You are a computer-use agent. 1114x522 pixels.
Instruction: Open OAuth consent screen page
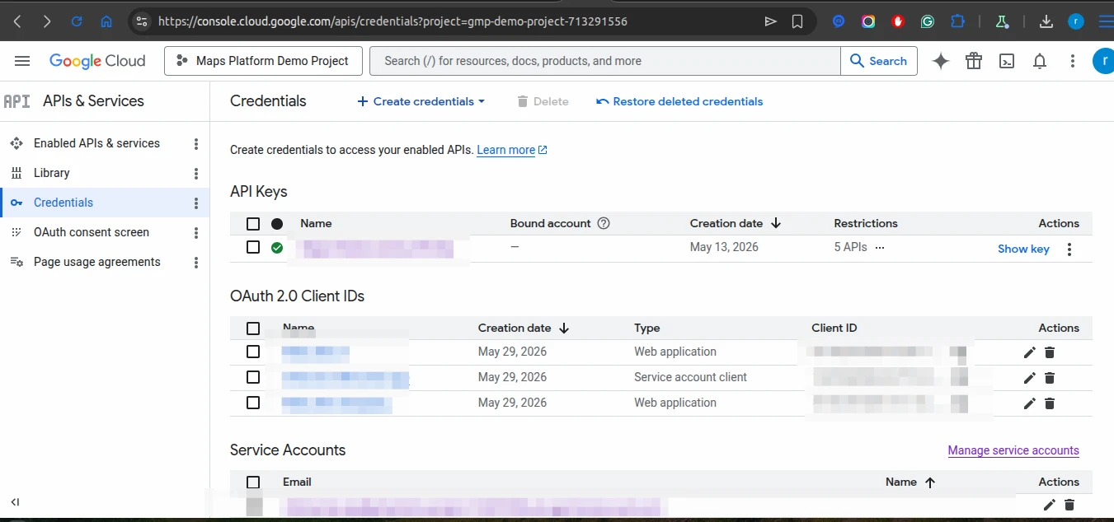92,232
